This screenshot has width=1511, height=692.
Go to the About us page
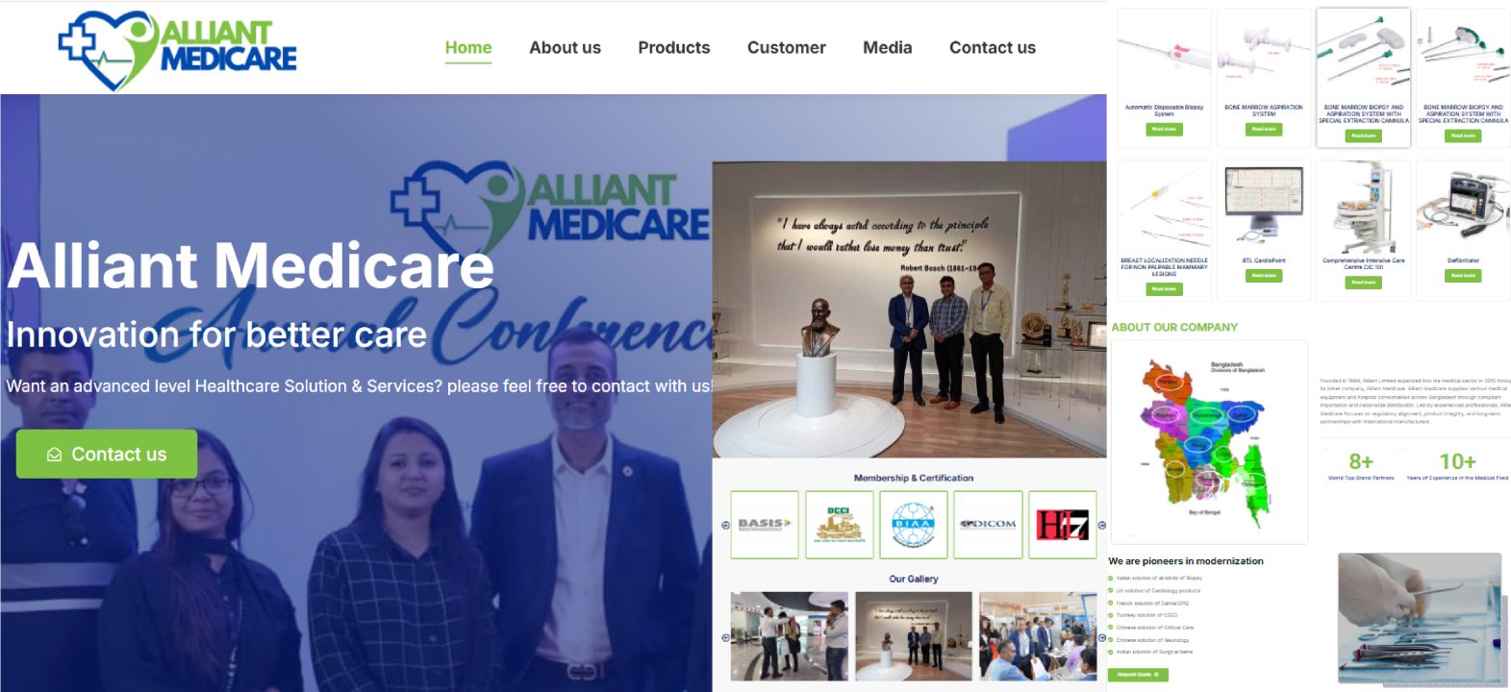point(565,48)
